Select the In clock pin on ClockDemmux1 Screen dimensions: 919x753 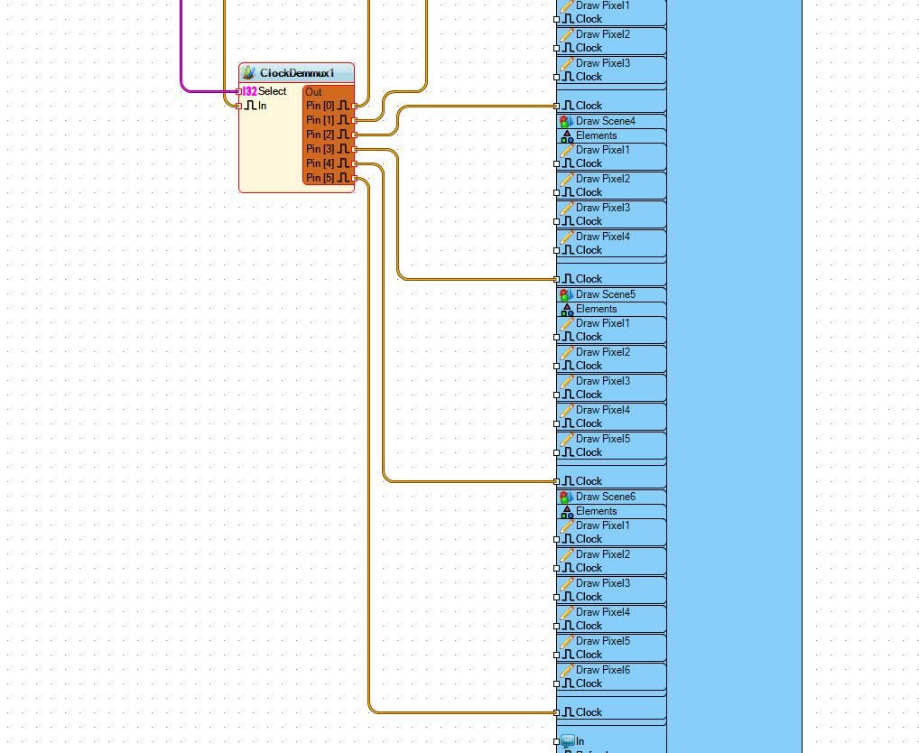pyautogui.click(x=238, y=106)
